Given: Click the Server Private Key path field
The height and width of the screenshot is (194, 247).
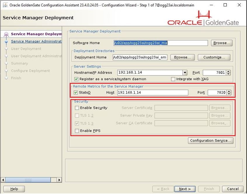Looking at the screenshot, I should coord(181,115).
